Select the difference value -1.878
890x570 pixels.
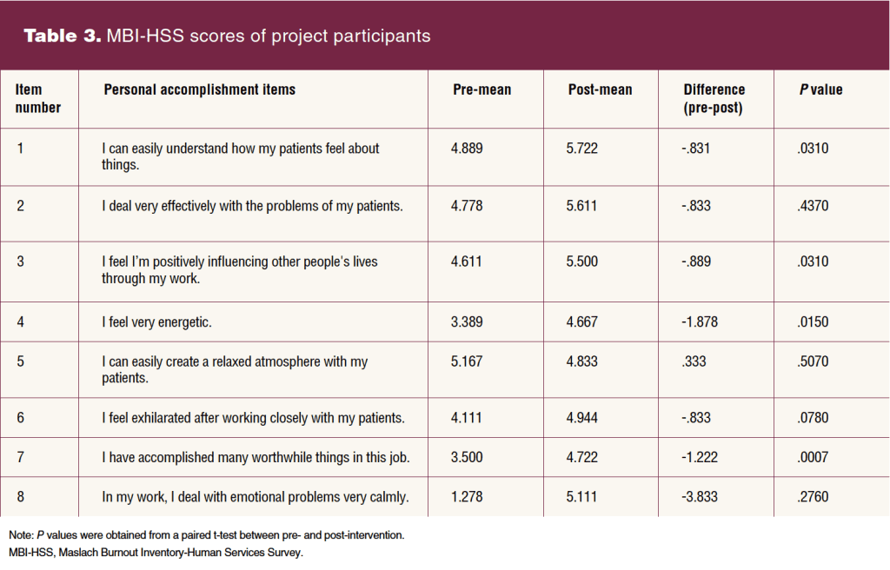[x=701, y=322]
